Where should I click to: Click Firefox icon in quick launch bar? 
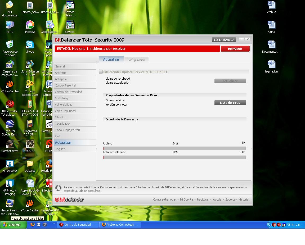pos(33,225)
